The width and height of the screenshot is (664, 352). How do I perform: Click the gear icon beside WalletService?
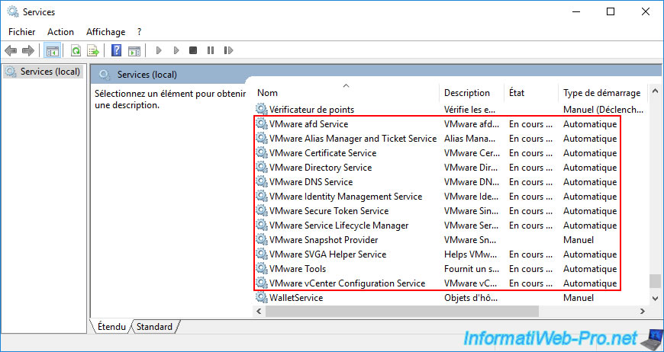tap(262, 297)
